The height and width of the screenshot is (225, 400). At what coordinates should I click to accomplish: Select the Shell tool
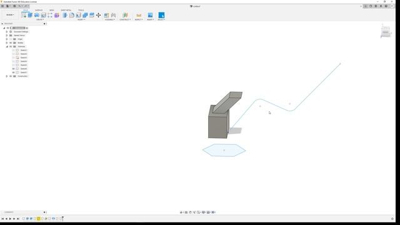click(x=79, y=15)
